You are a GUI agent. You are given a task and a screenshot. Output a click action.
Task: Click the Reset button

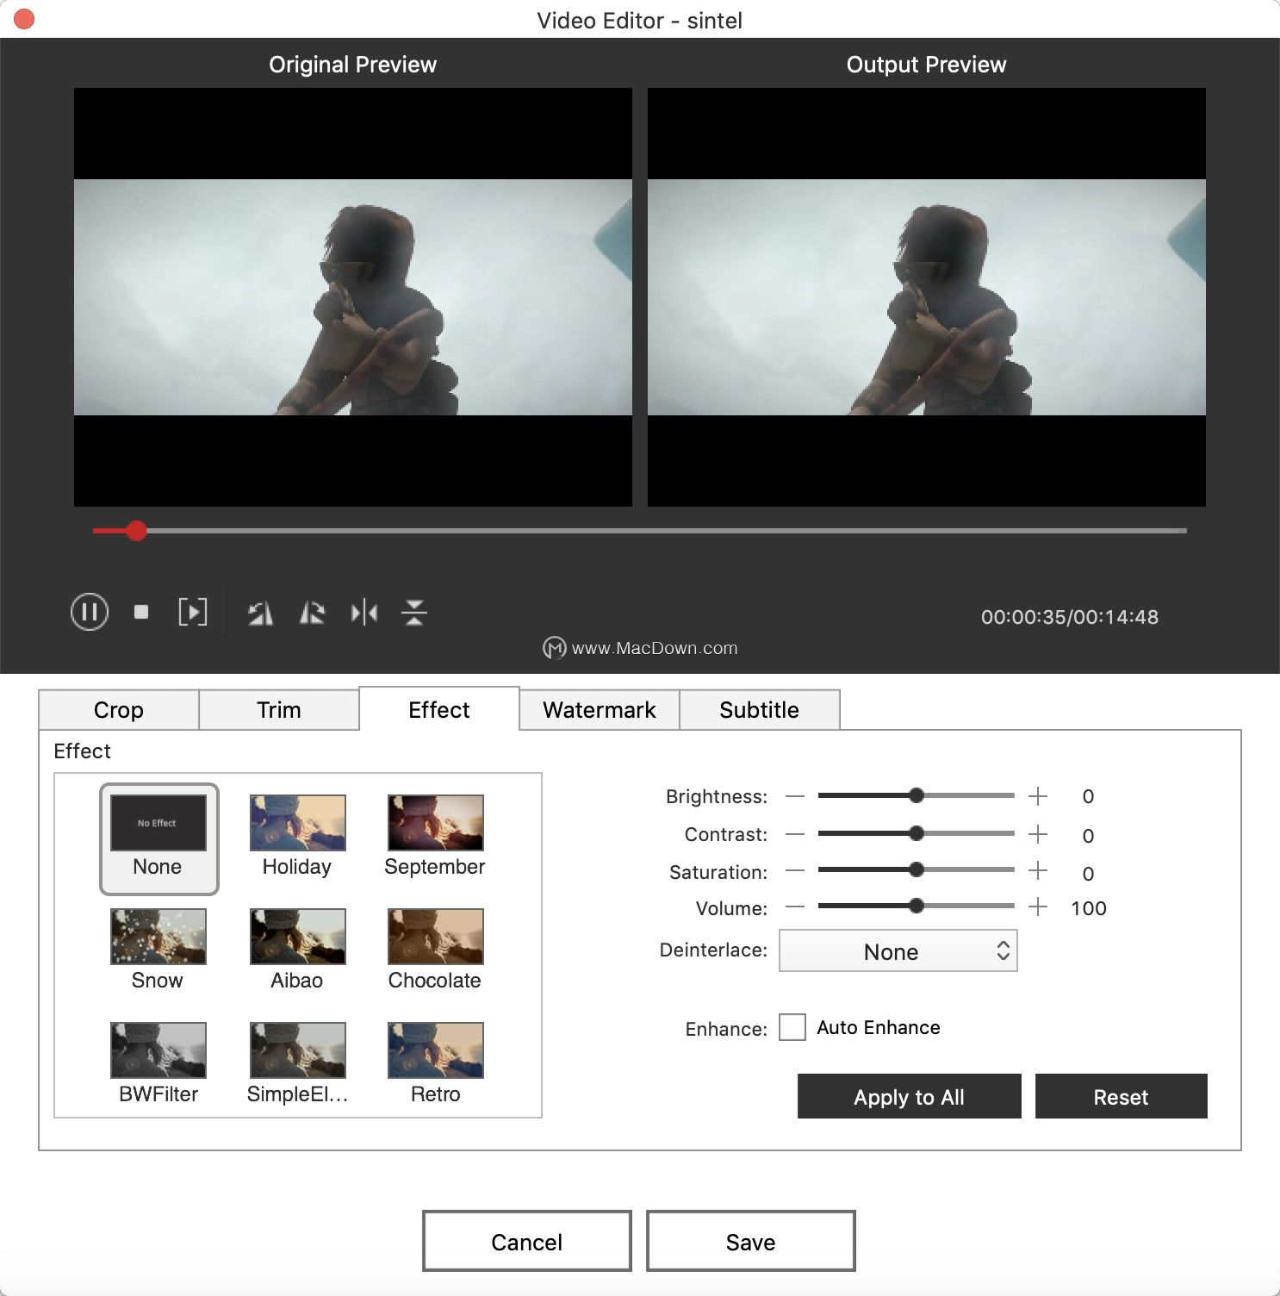[x=1122, y=1096]
